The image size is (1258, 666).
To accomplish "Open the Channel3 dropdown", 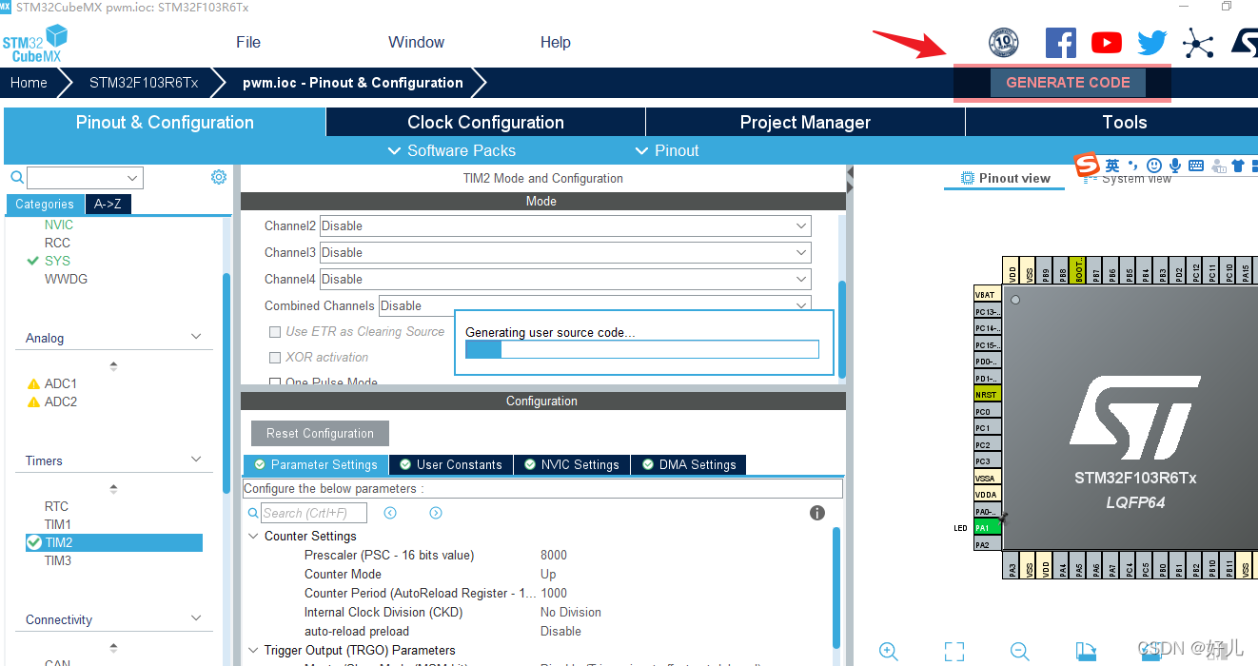I will (x=565, y=252).
